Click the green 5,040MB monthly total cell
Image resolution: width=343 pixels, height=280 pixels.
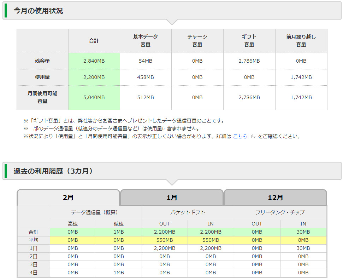point(94,97)
